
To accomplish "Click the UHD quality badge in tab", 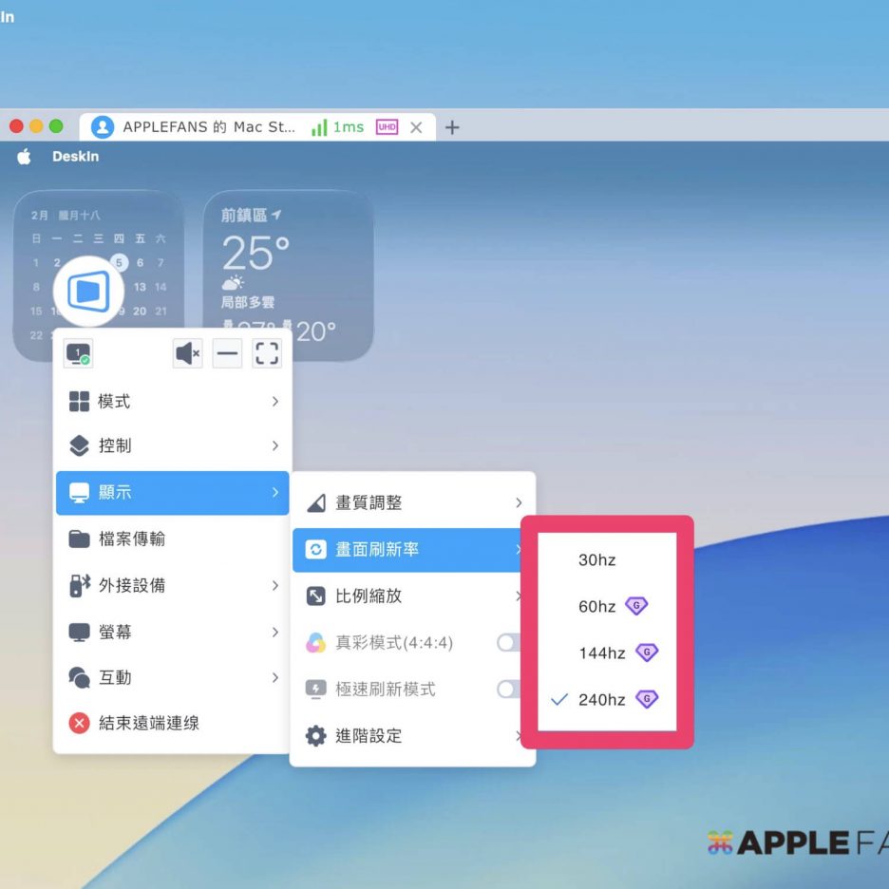I will coord(387,127).
